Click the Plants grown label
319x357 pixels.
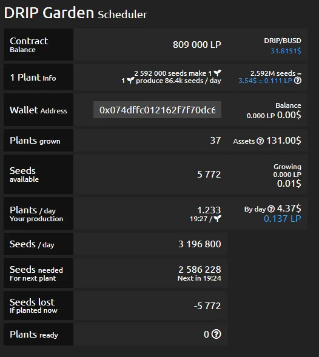[35, 141]
